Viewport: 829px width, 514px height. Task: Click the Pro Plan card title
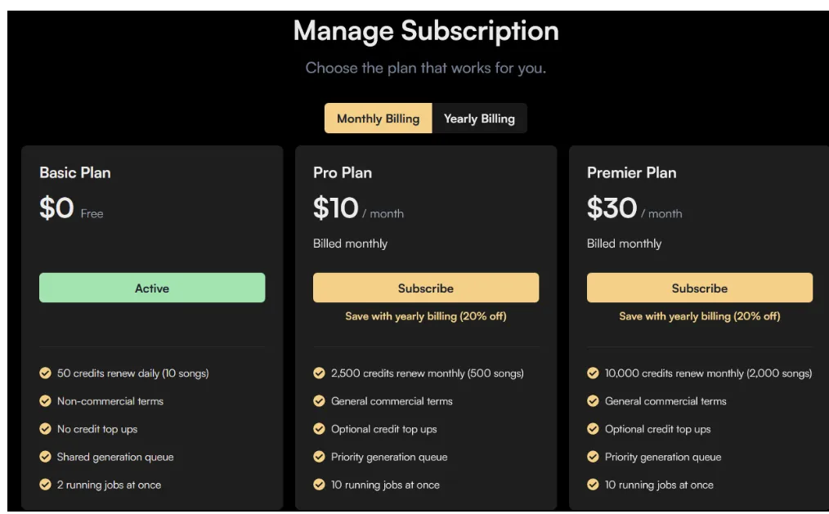click(x=343, y=173)
